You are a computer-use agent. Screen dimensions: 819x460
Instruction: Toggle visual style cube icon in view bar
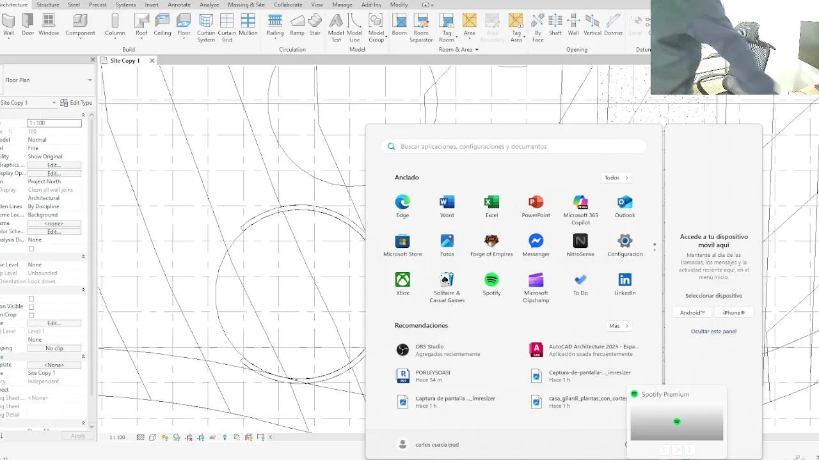coord(152,437)
